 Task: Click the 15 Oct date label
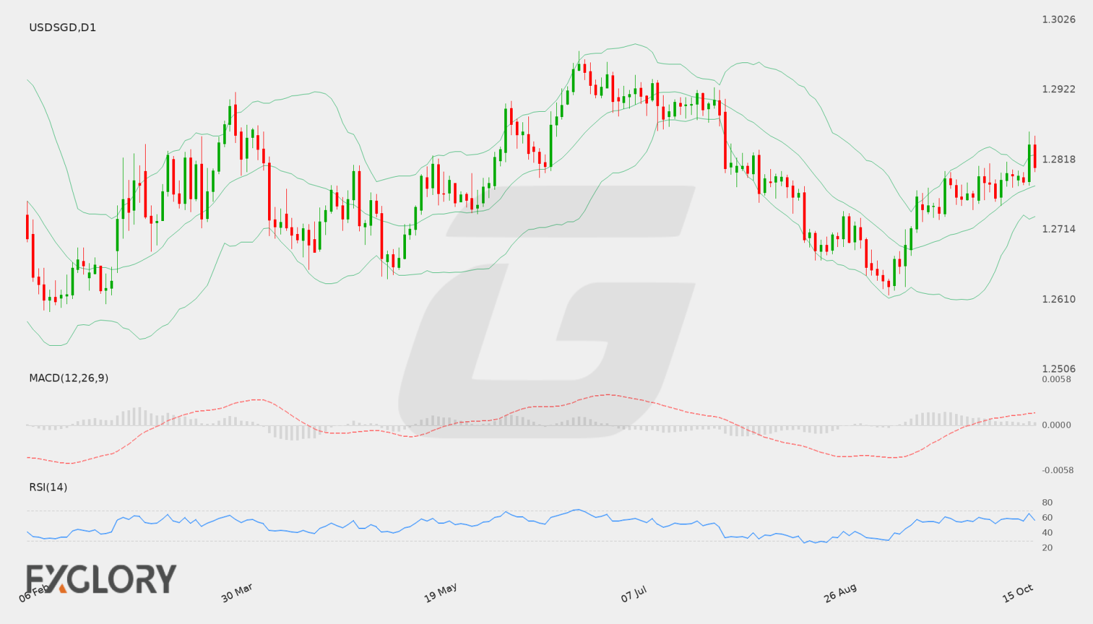[1018, 593]
